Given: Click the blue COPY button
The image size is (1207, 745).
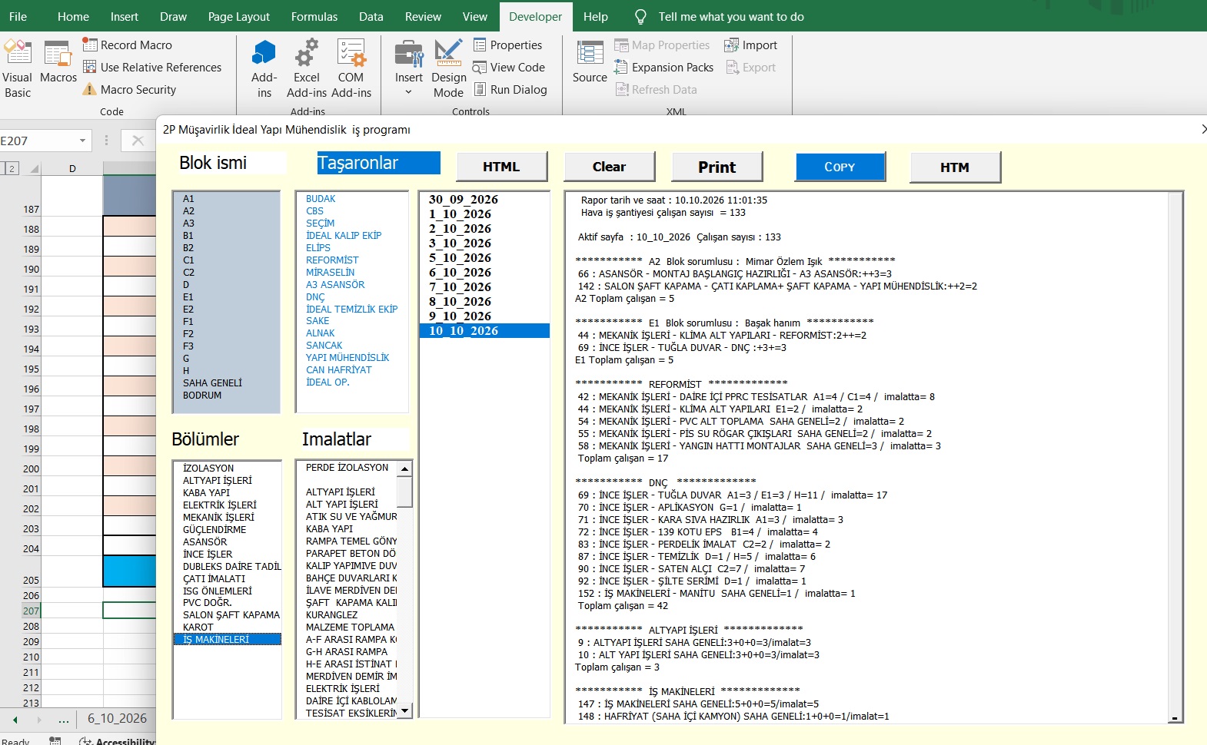Looking at the screenshot, I should (840, 167).
